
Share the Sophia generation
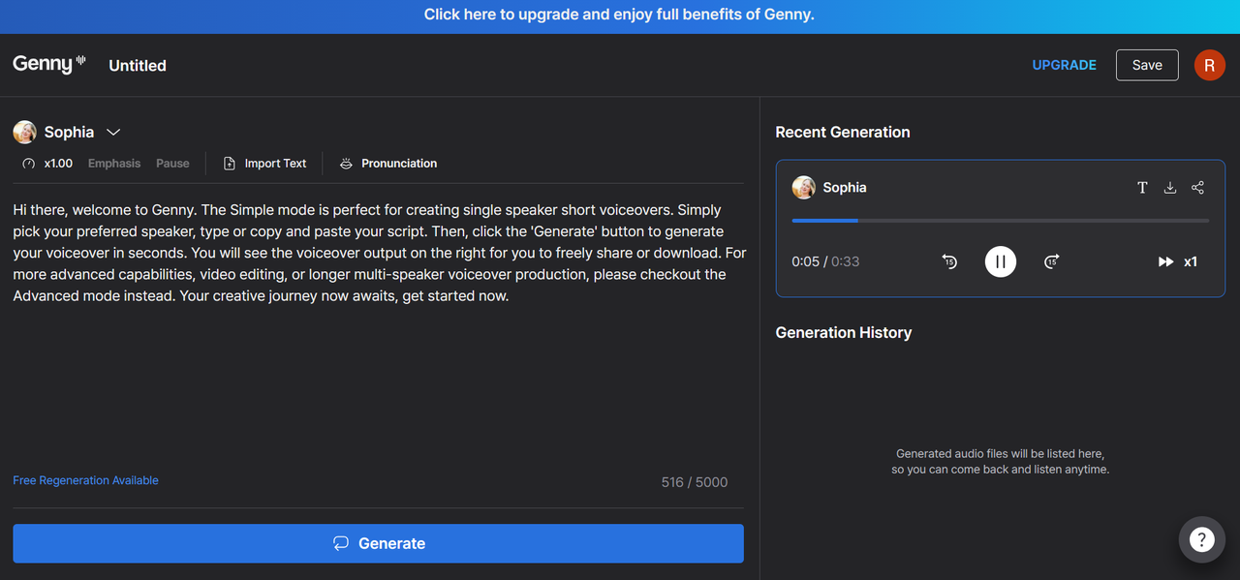coord(1198,188)
